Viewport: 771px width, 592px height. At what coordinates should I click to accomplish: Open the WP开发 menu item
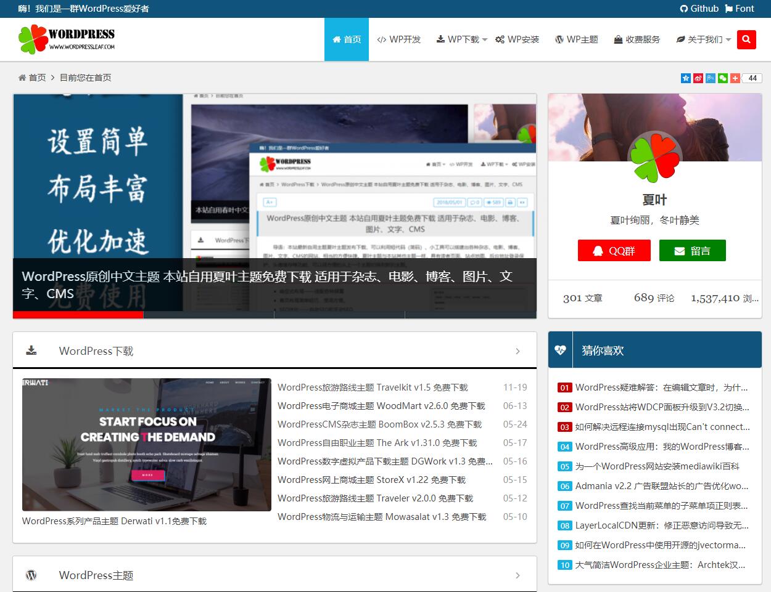point(399,39)
